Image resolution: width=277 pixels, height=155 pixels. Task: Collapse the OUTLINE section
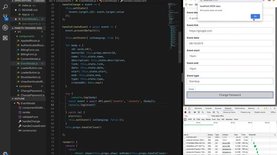point(13,99)
